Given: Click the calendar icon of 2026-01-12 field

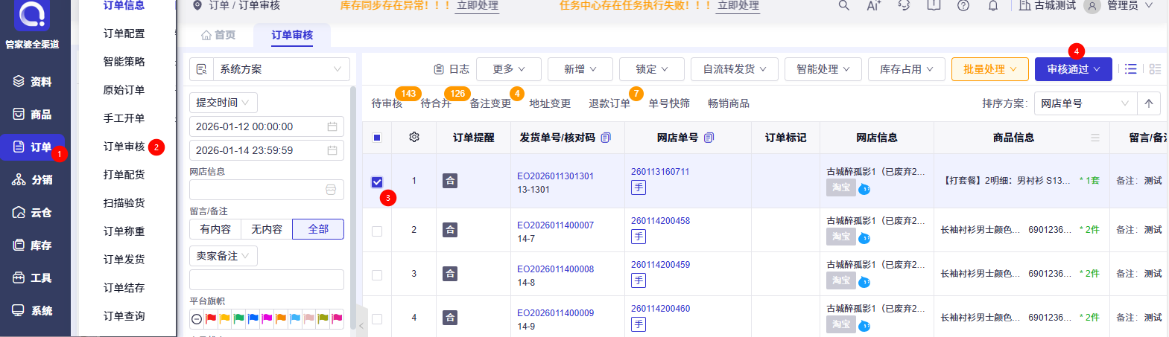Looking at the screenshot, I should tap(332, 126).
